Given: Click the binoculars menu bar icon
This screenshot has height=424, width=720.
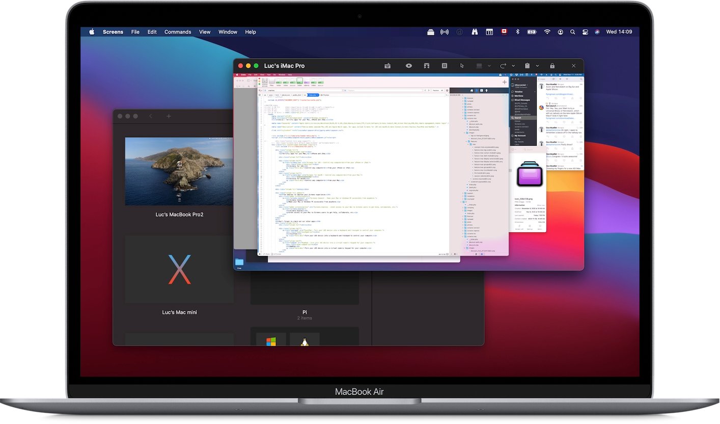Looking at the screenshot, I should pyautogui.click(x=475, y=32).
